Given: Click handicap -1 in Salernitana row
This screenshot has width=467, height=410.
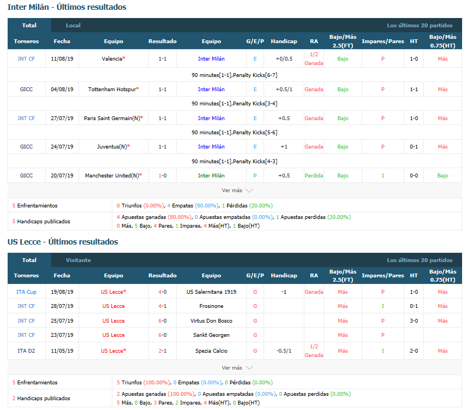Looking at the screenshot, I should coord(284,292).
